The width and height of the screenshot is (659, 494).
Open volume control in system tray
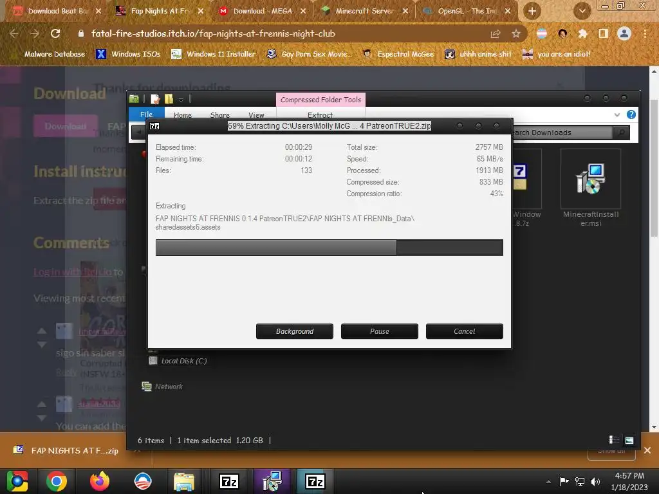(595, 482)
